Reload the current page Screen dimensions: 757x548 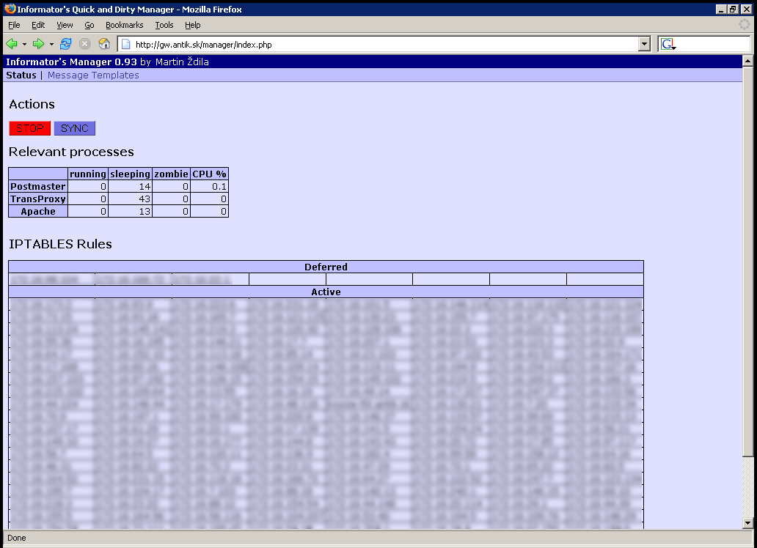(x=66, y=44)
